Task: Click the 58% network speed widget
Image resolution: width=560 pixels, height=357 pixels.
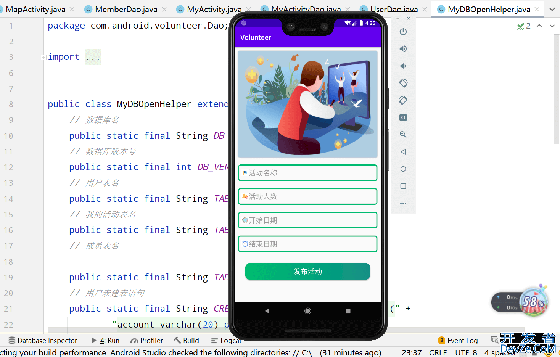Action: (520, 302)
